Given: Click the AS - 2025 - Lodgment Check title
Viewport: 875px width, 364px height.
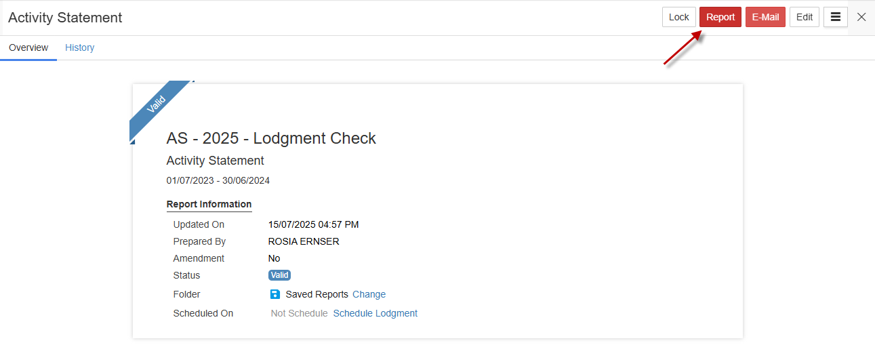Looking at the screenshot, I should point(271,138).
